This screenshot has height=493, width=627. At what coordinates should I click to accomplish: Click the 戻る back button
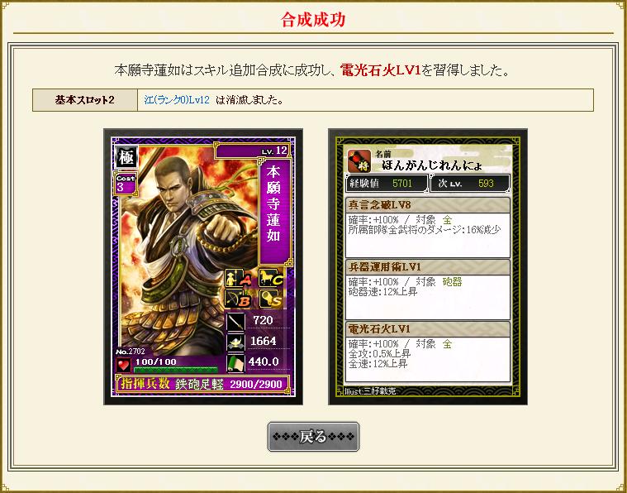pyautogui.click(x=313, y=437)
